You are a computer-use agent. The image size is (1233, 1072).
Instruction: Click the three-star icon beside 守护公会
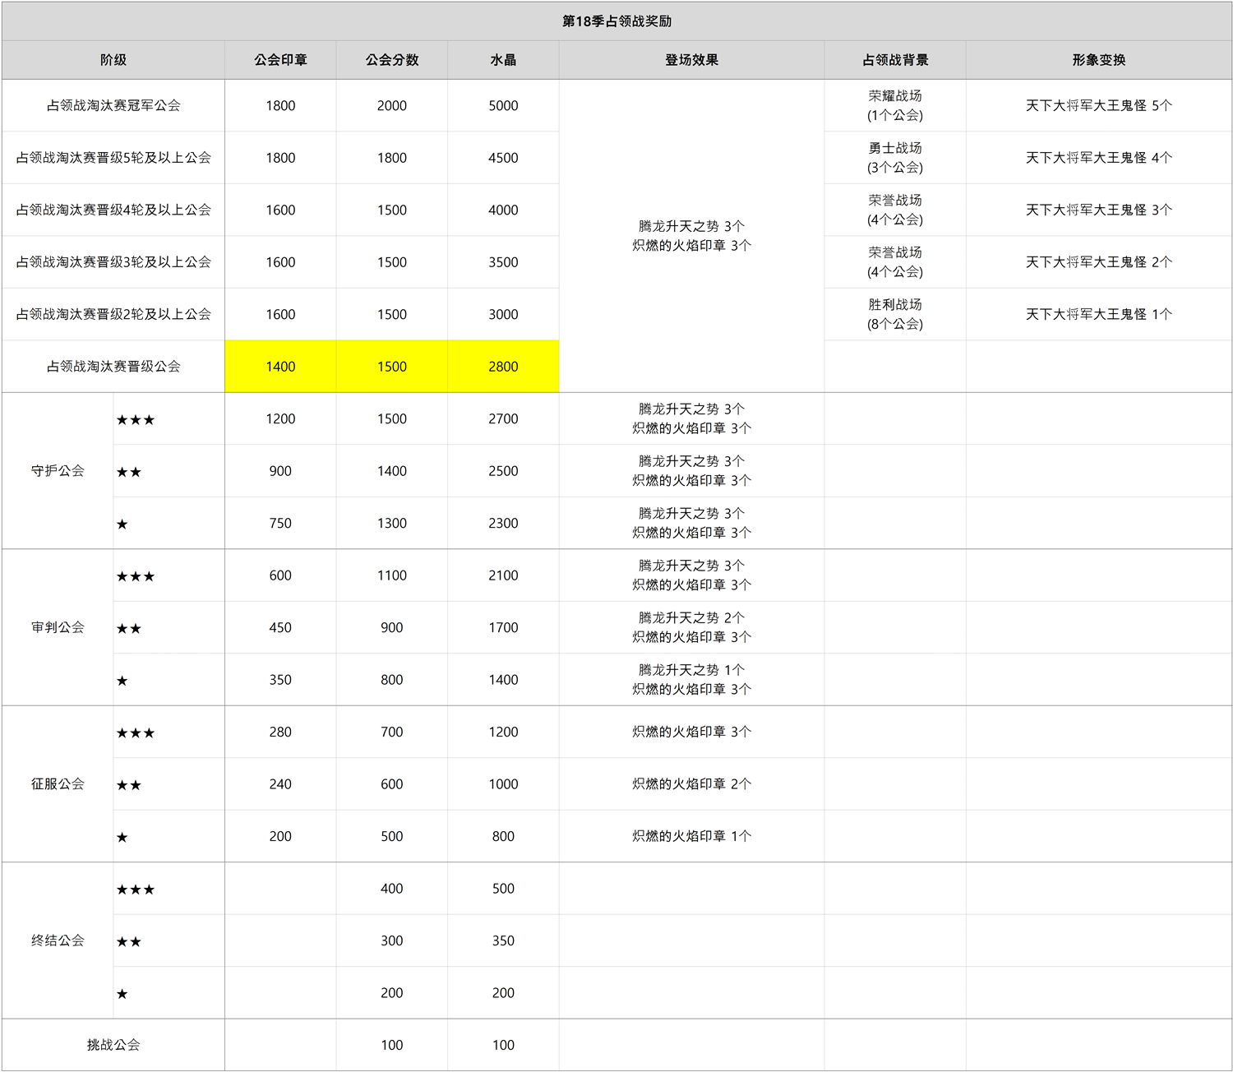pos(136,420)
